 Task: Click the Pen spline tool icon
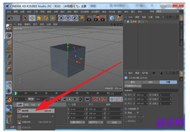(x=118, y=18)
